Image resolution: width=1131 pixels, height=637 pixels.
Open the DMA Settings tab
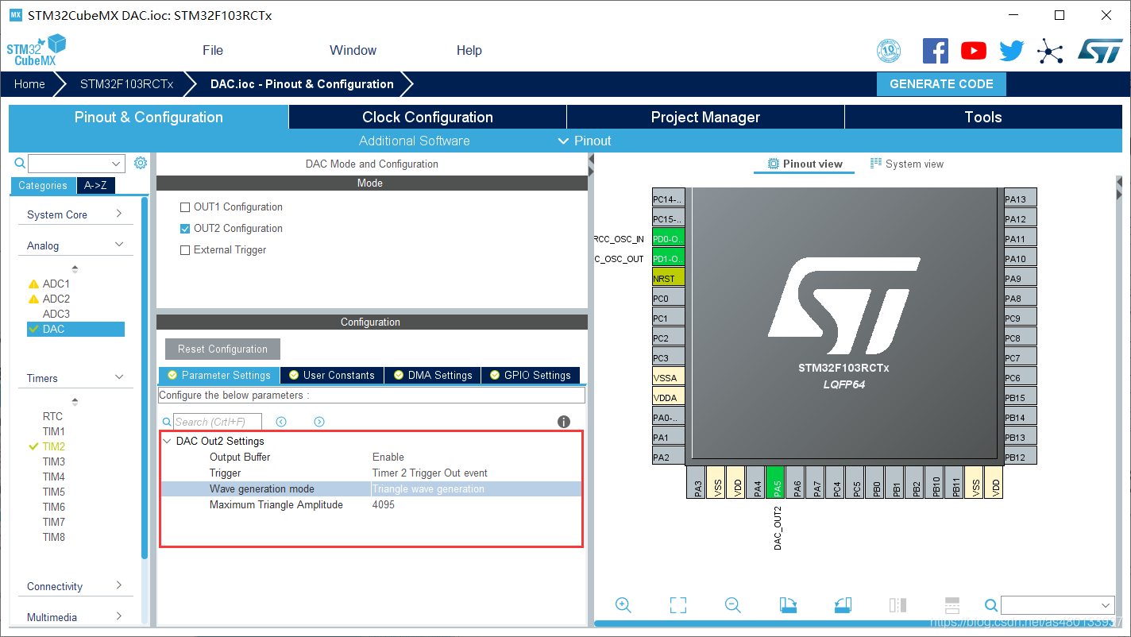[x=433, y=375]
